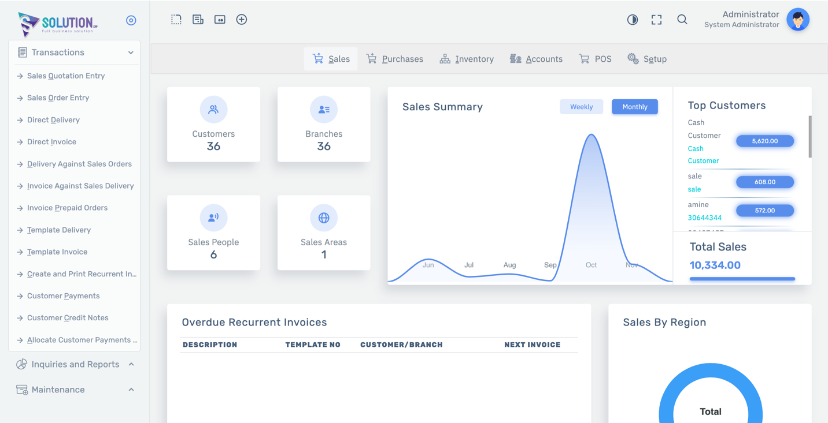Viewport: 828px width, 423px height.
Task: Select Template Delivery
Action: [x=59, y=230]
